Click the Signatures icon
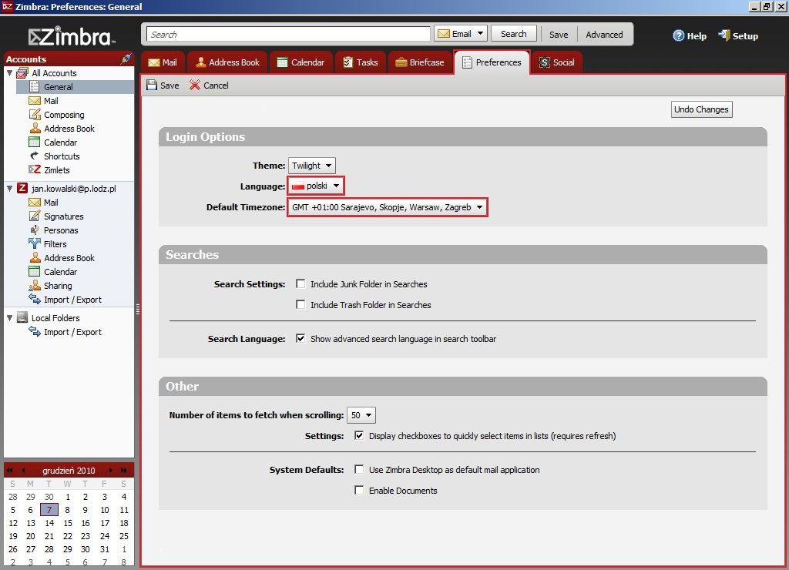The width and height of the screenshot is (789, 570). pyautogui.click(x=34, y=216)
